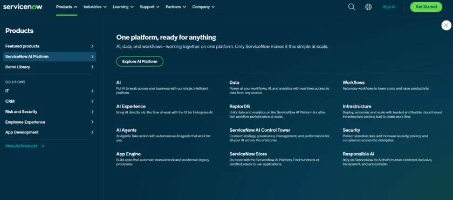Screen dimensions: 453x200
Task: Open the Workflows link
Action: (354, 82)
